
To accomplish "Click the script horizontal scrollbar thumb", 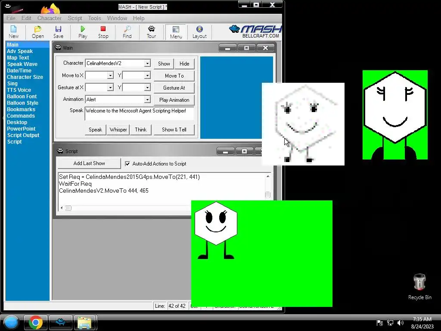I will click(x=68, y=208).
